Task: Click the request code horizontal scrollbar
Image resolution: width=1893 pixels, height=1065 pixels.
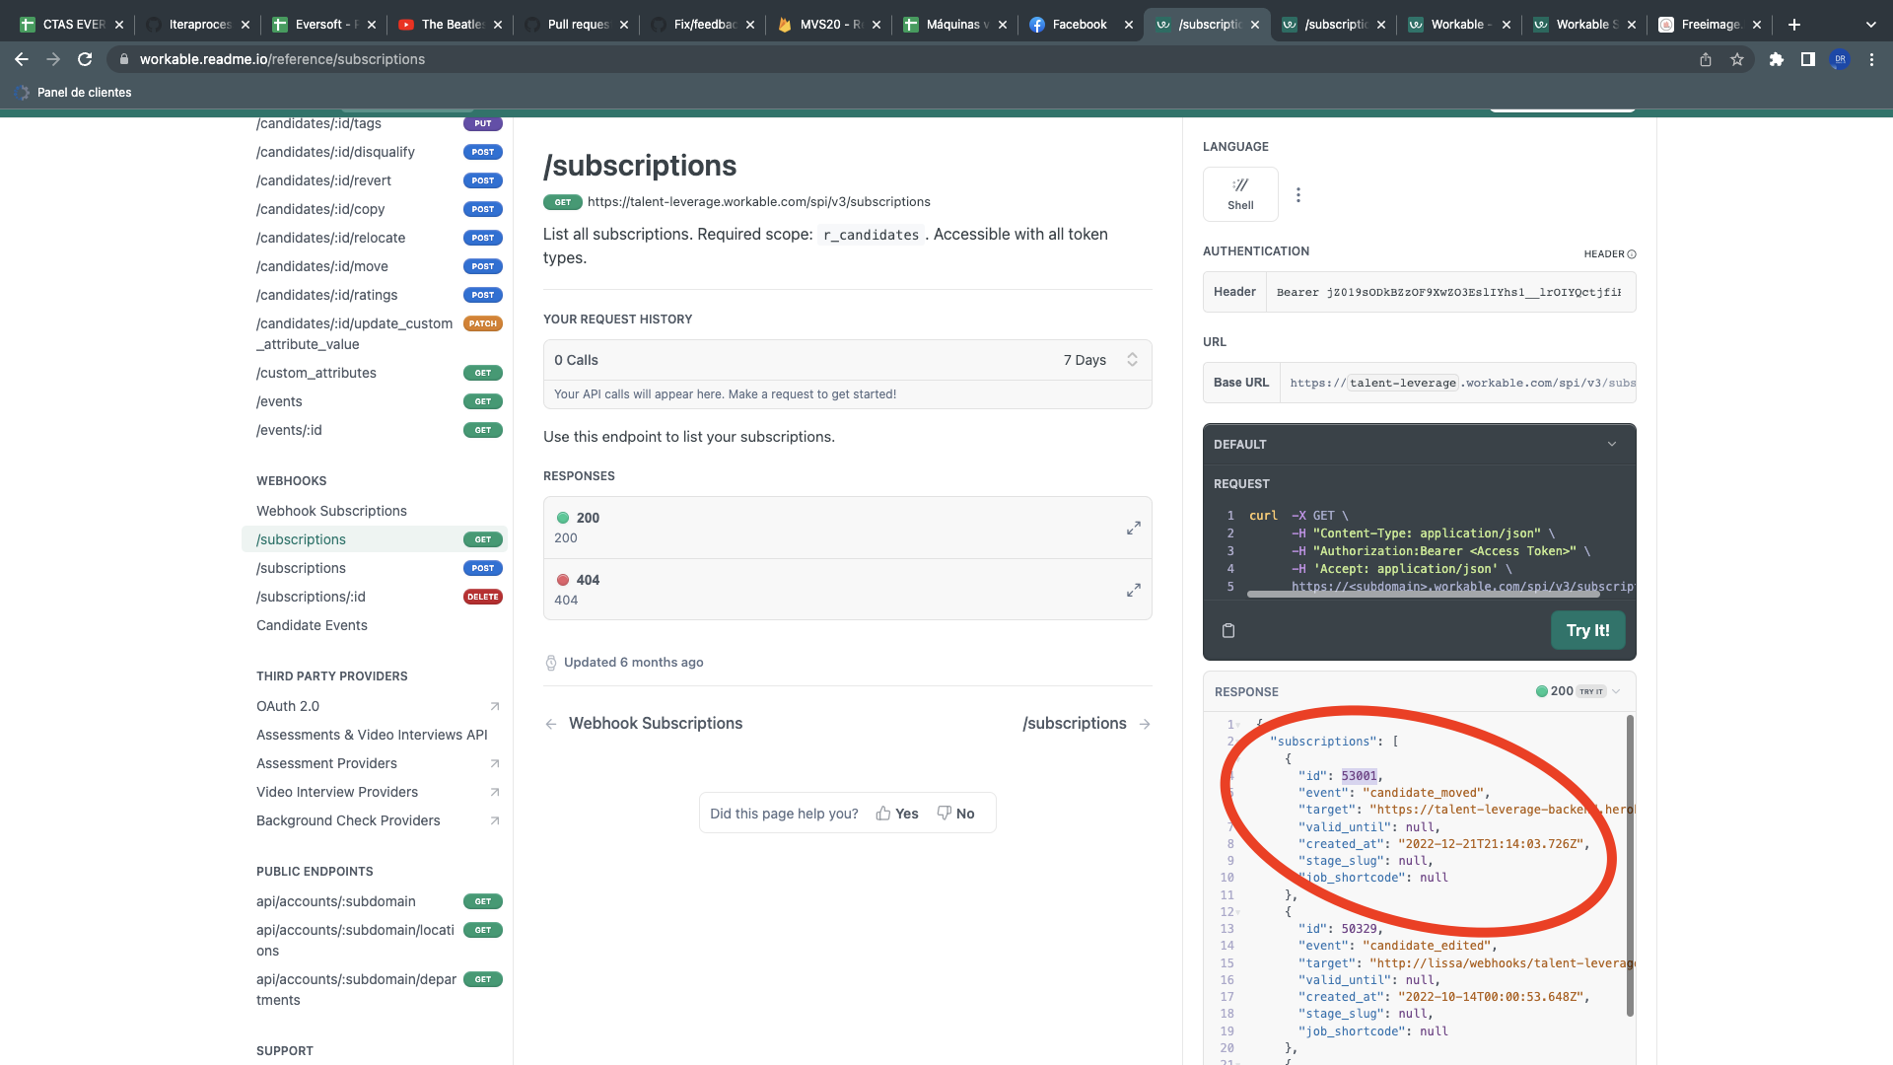Action: [x=1423, y=595]
